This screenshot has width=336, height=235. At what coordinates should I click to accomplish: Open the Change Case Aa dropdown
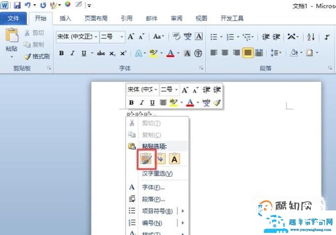point(159,37)
